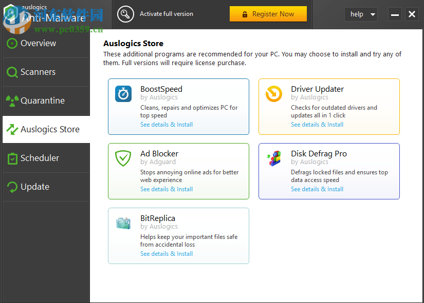Click the Quarantine icon in the sidebar
Screen dimensions: 424x303
click(12, 100)
